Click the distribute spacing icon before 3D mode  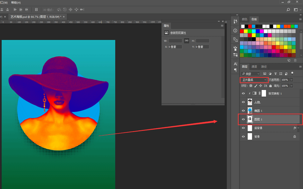[36, 9]
